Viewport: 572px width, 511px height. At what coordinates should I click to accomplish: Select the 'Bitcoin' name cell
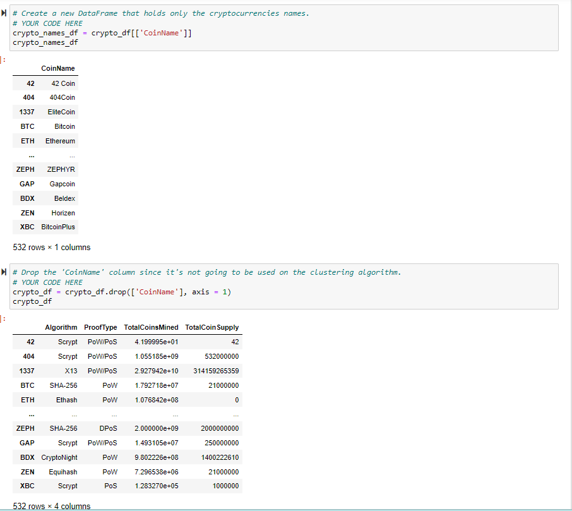point(64,127)
